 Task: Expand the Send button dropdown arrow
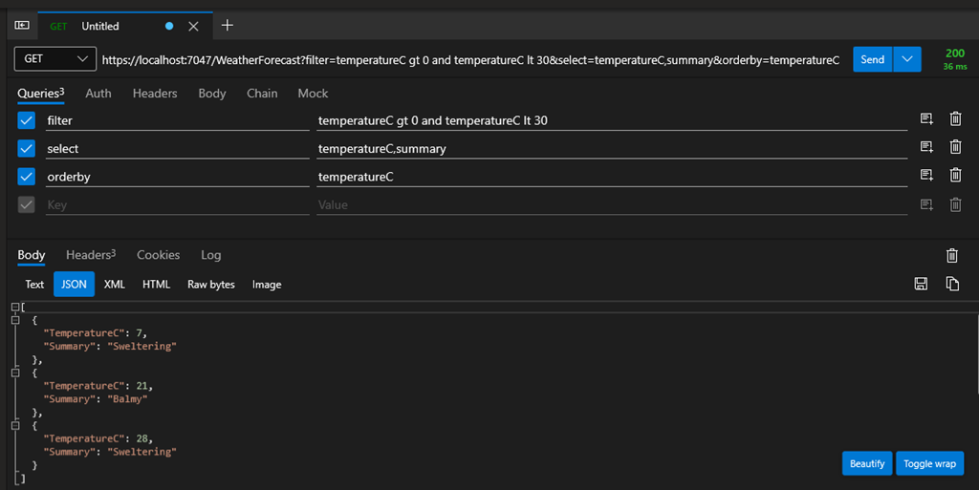(907, 59)
